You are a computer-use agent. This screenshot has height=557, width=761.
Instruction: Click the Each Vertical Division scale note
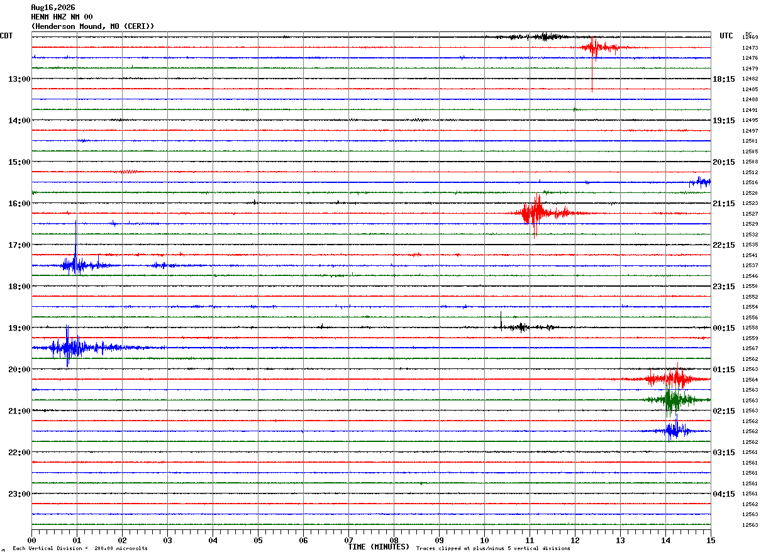[80, 549]
